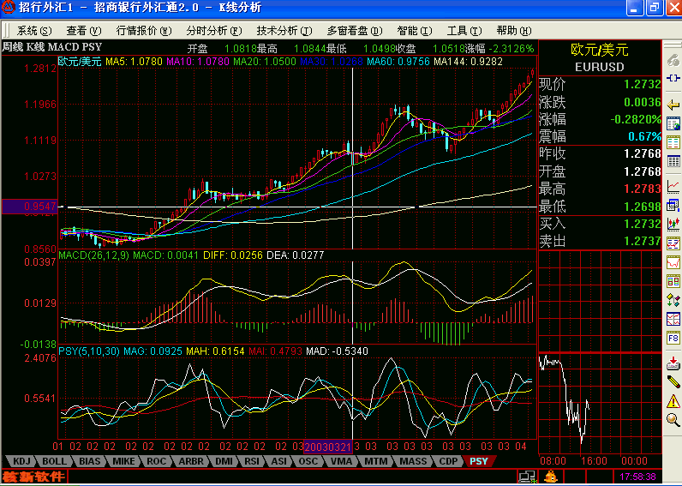682x486 pixels.
Task: Switch to the ROC indicator tab
Action: (x=157, y=461)
